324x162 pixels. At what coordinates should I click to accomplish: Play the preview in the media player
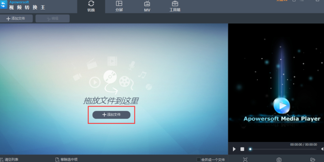[234, 149]
